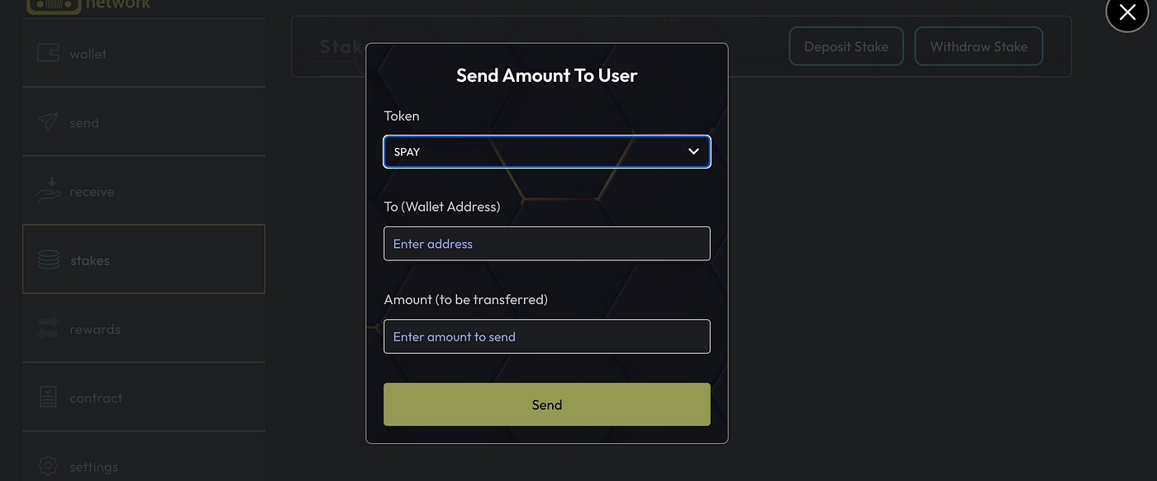Expand token list using chevron arrow
This screenshot has height=481, width=1157.
coord(693,152)
